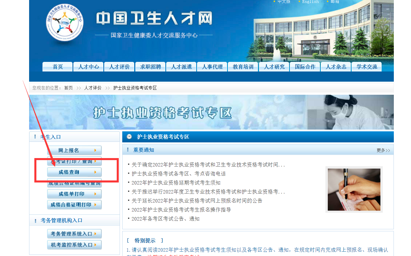This screenshot has height=256, width=411.
Task: Click 人才评价 in the breadcrumb path
Action: point(93,88)
